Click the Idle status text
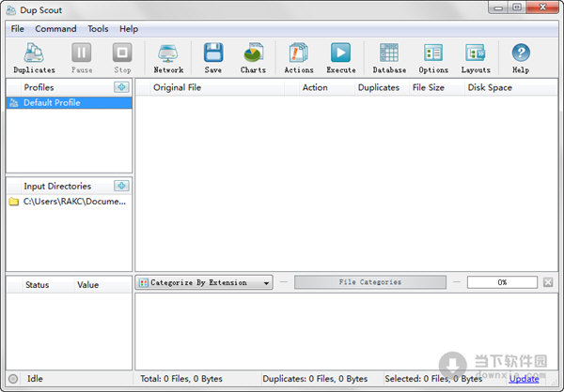Screen dimensions: 564x392 point(35,379)
